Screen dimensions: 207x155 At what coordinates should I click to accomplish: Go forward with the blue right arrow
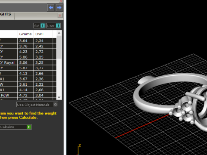coord(59,7)
